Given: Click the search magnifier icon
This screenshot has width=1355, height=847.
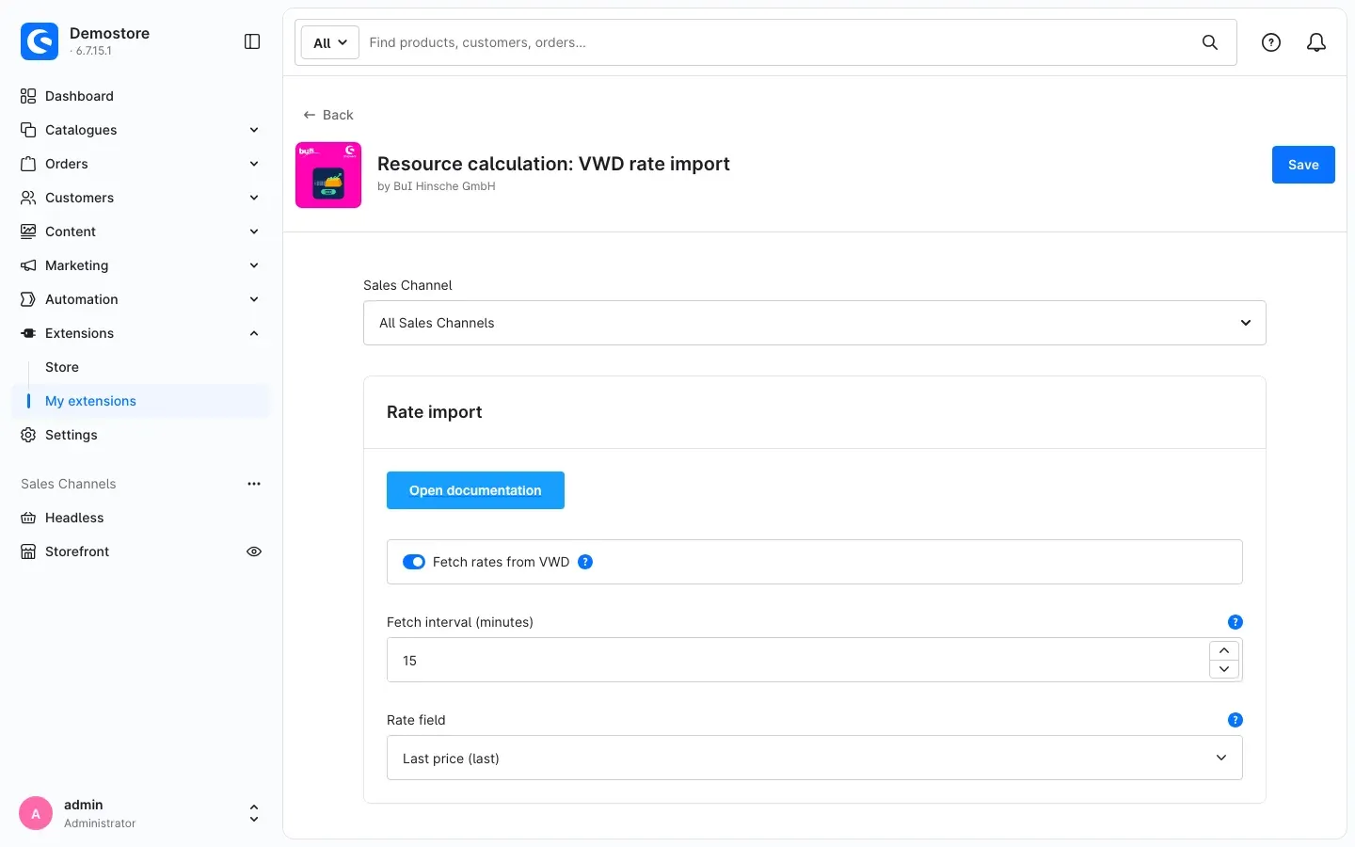Looking at the screenshot, I should click(x=1210, y=42).
